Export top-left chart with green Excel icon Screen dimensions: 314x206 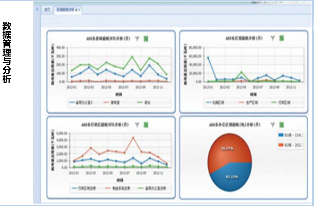pos(146,39)
